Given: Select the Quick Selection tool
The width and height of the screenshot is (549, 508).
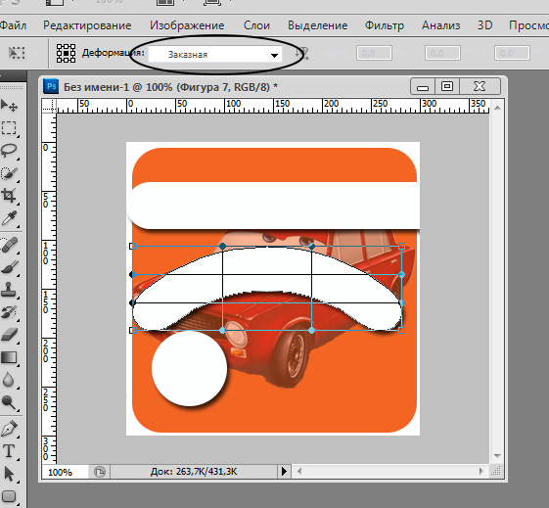Looking at the screenshot, I should tap(9, 173).
